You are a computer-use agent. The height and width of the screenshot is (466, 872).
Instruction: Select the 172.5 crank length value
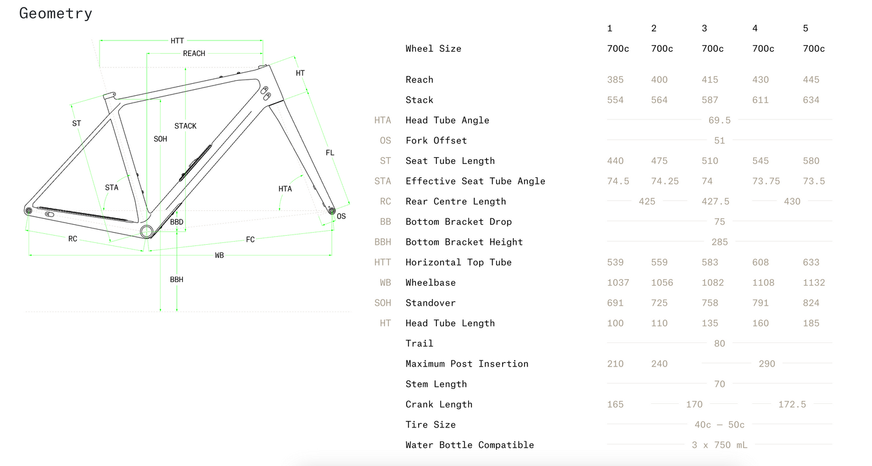coord(792,405)
